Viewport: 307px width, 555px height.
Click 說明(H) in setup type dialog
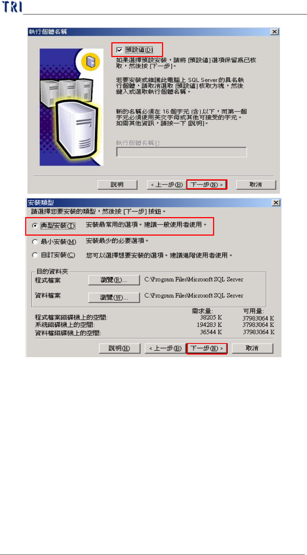pos(119,348)
